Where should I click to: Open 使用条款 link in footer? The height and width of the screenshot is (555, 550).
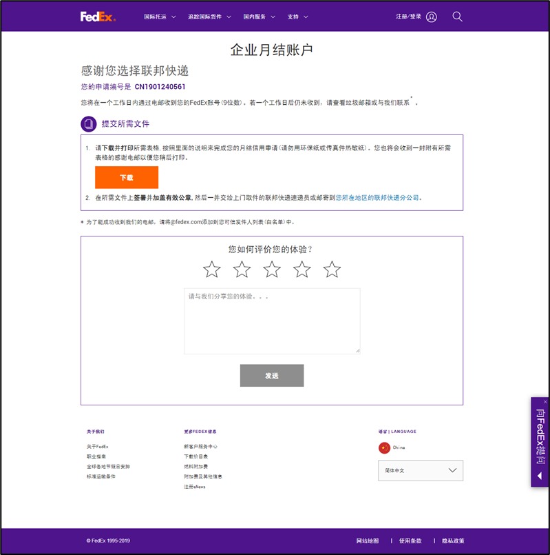coord(410,541)
